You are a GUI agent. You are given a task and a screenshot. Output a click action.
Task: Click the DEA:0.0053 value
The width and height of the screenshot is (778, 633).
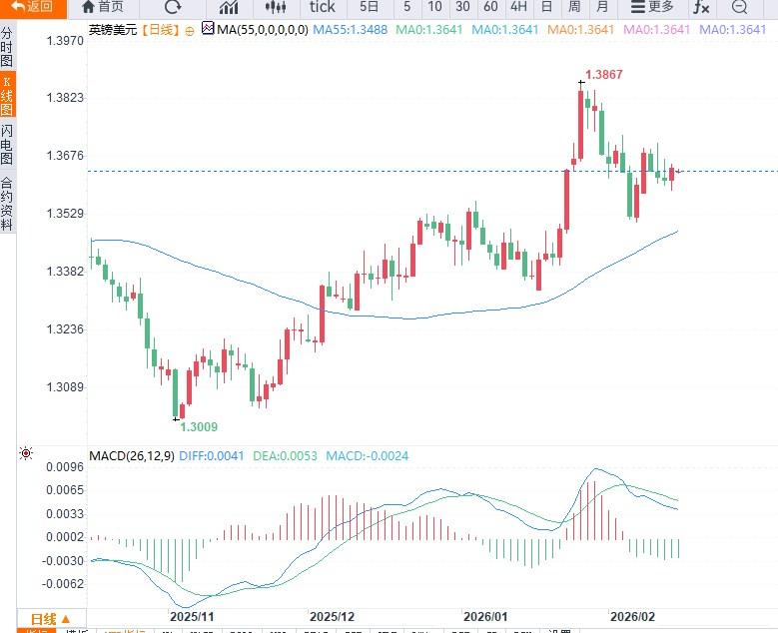tap(285, 456)
